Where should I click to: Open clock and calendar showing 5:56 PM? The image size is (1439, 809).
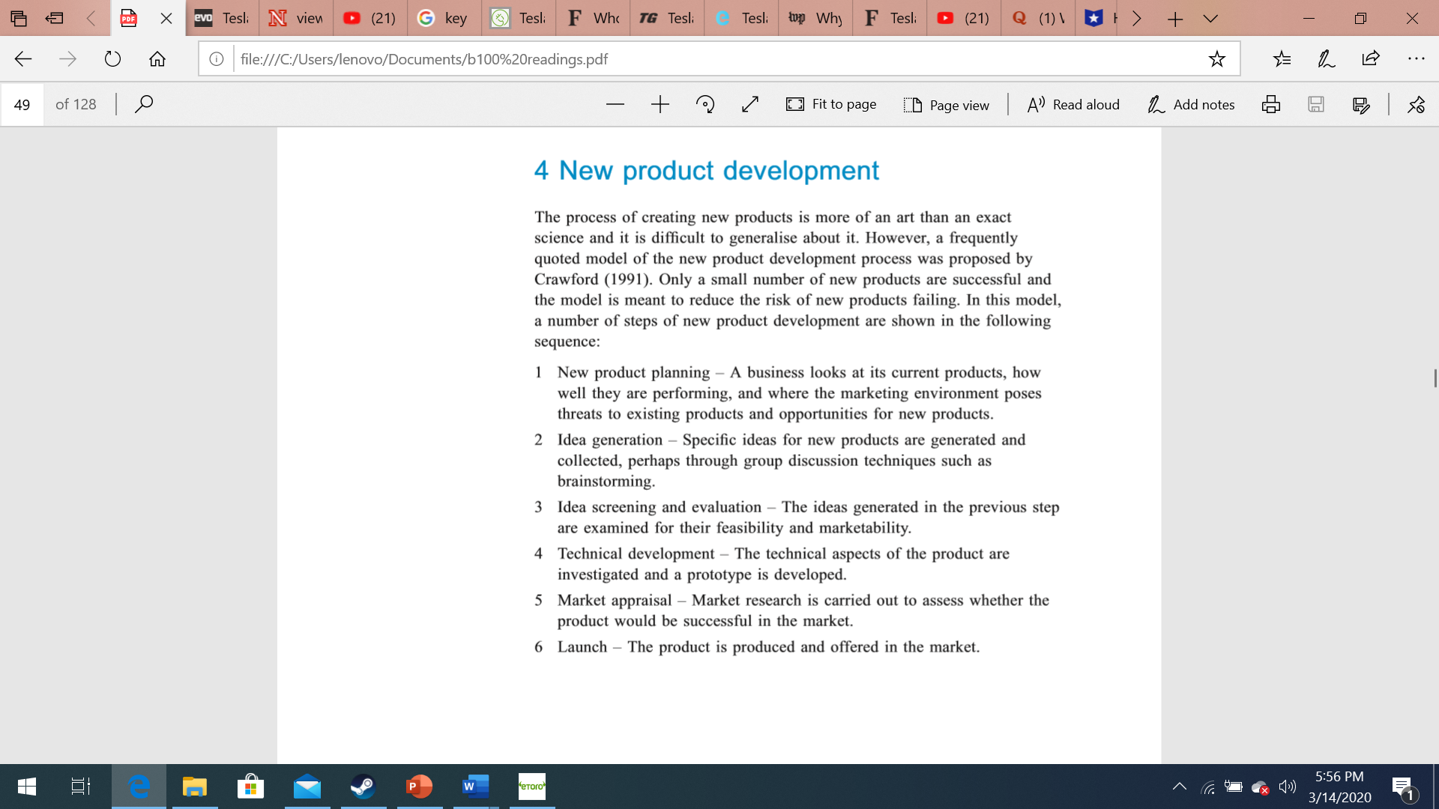click(1339, 787)
